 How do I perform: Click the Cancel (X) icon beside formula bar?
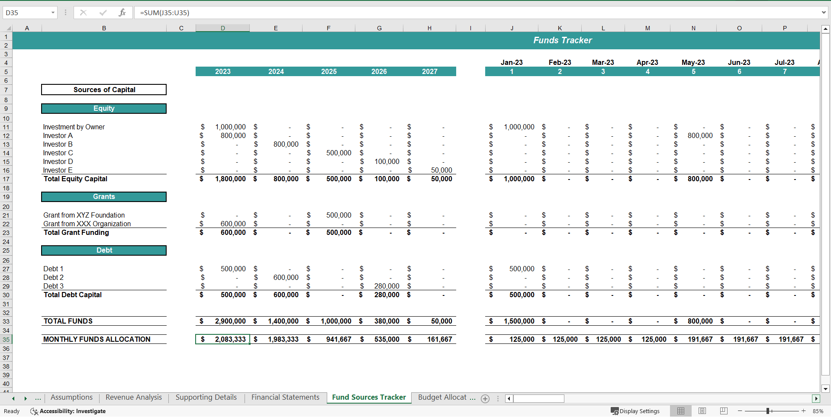click(83, 13)
